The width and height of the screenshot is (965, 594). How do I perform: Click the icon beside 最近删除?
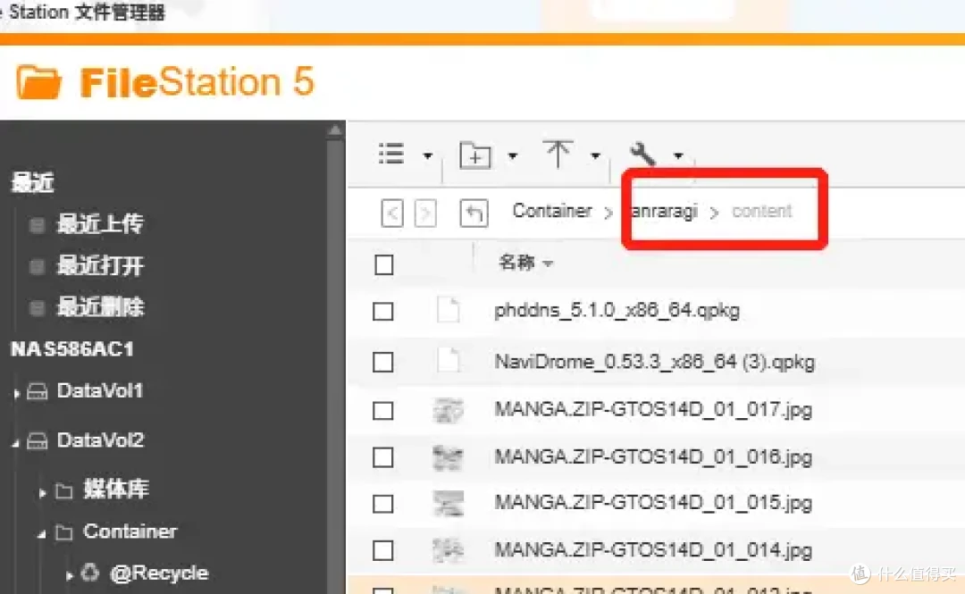pyautogui.click(x=37, y=307)
